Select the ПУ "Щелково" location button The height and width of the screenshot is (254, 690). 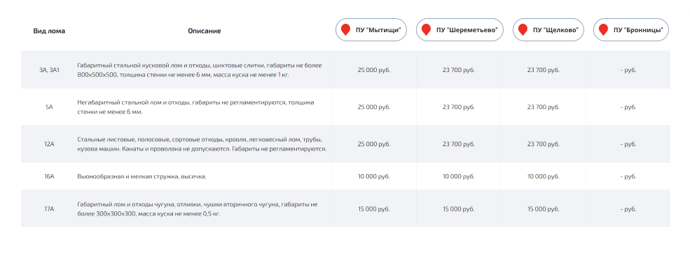click(548, 30)
